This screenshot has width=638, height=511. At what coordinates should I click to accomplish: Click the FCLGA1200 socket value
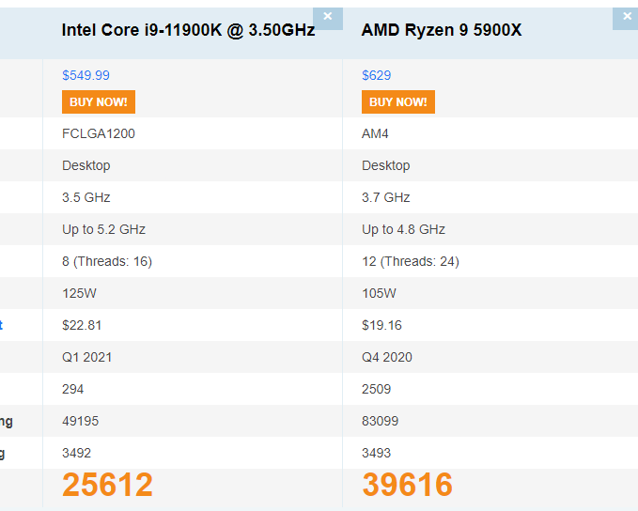(99, 133)
